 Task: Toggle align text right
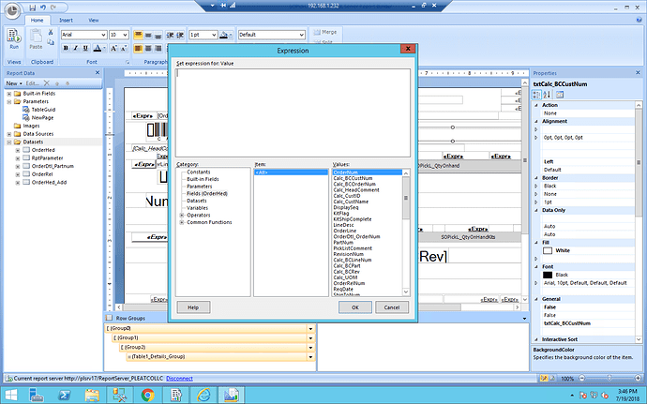coord(158,49)
